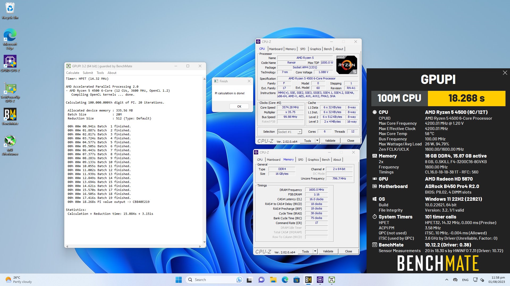Click Validate in upper CPU-Z window
This screenshot has height=286, width=510.
click(x=330, y=141)
